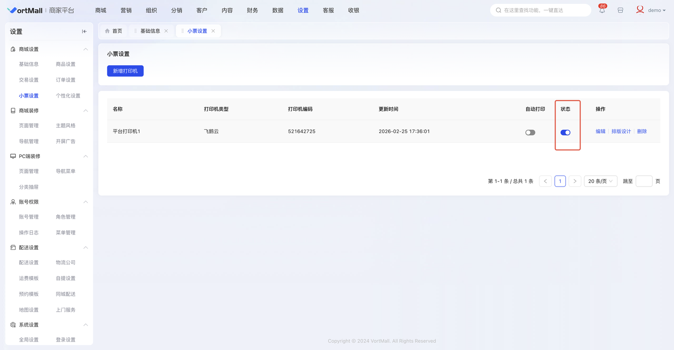Click the 跳至 page number input
Screen dimensions: 674x350
point(644,181)
